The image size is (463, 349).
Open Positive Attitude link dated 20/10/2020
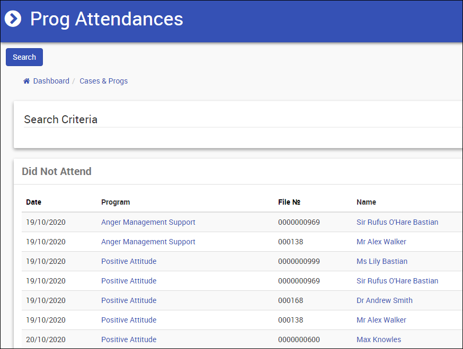(x=129, y=339)
